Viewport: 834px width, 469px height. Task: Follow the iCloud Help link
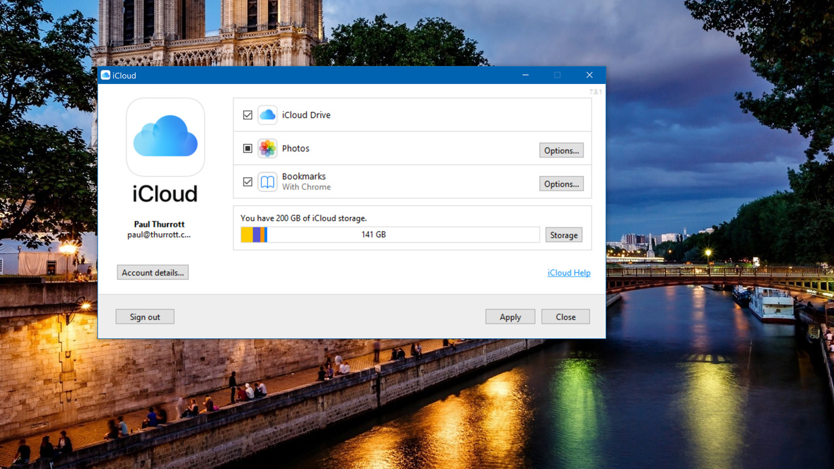569,273
